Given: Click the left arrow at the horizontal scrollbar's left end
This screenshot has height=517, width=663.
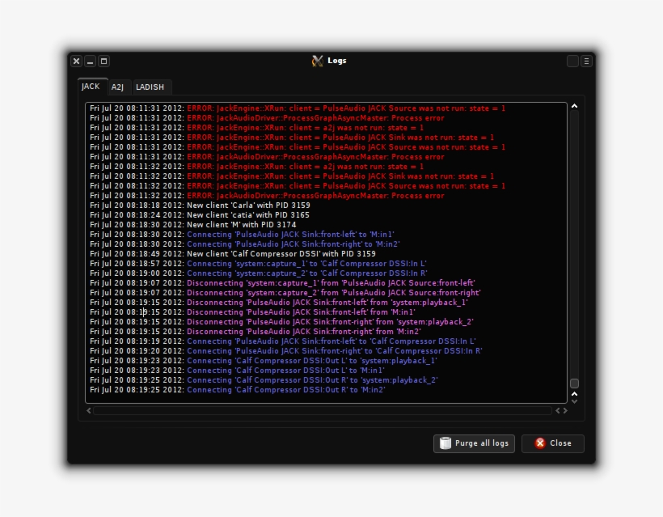Looking at the screenshot, I should pyautogui.click(x=89, y=411).
